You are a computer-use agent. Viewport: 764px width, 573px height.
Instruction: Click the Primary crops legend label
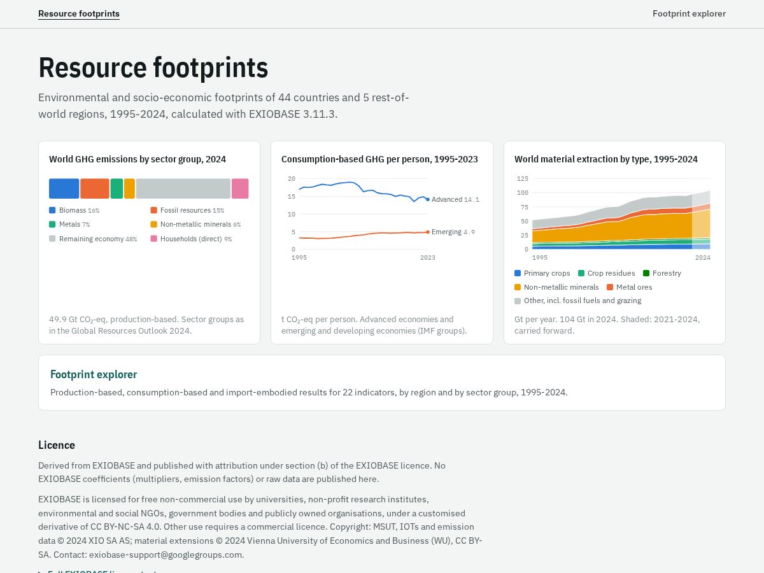[x=547, y=273]
